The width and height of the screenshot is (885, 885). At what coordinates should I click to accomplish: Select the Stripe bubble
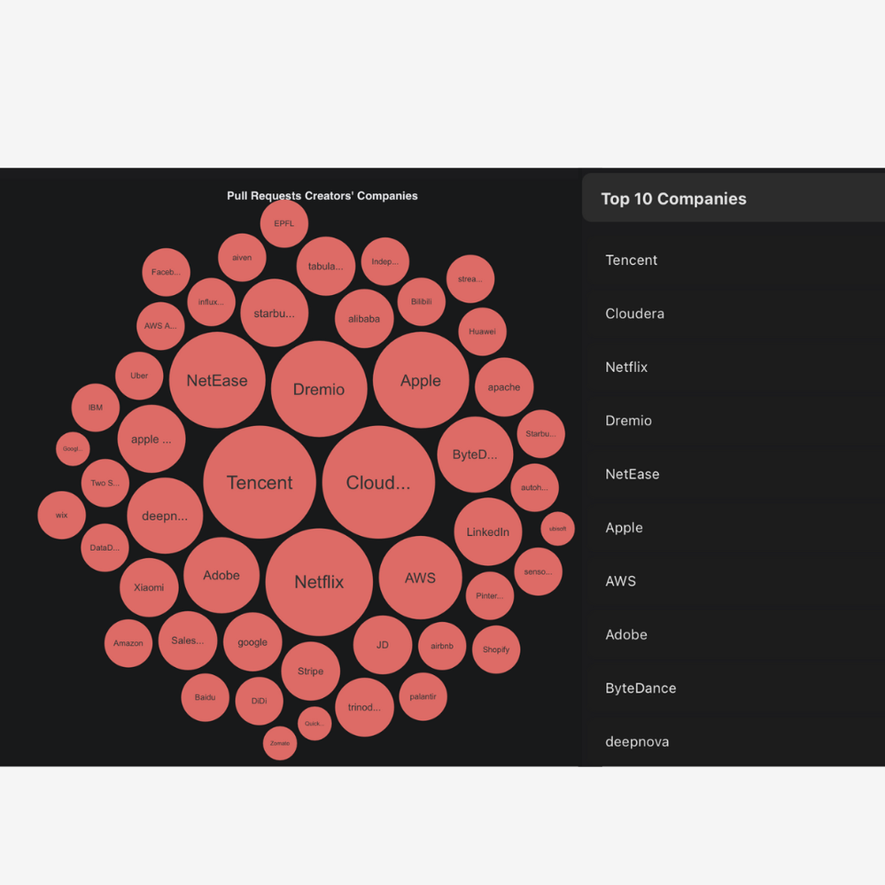click(x=311, y=672)
